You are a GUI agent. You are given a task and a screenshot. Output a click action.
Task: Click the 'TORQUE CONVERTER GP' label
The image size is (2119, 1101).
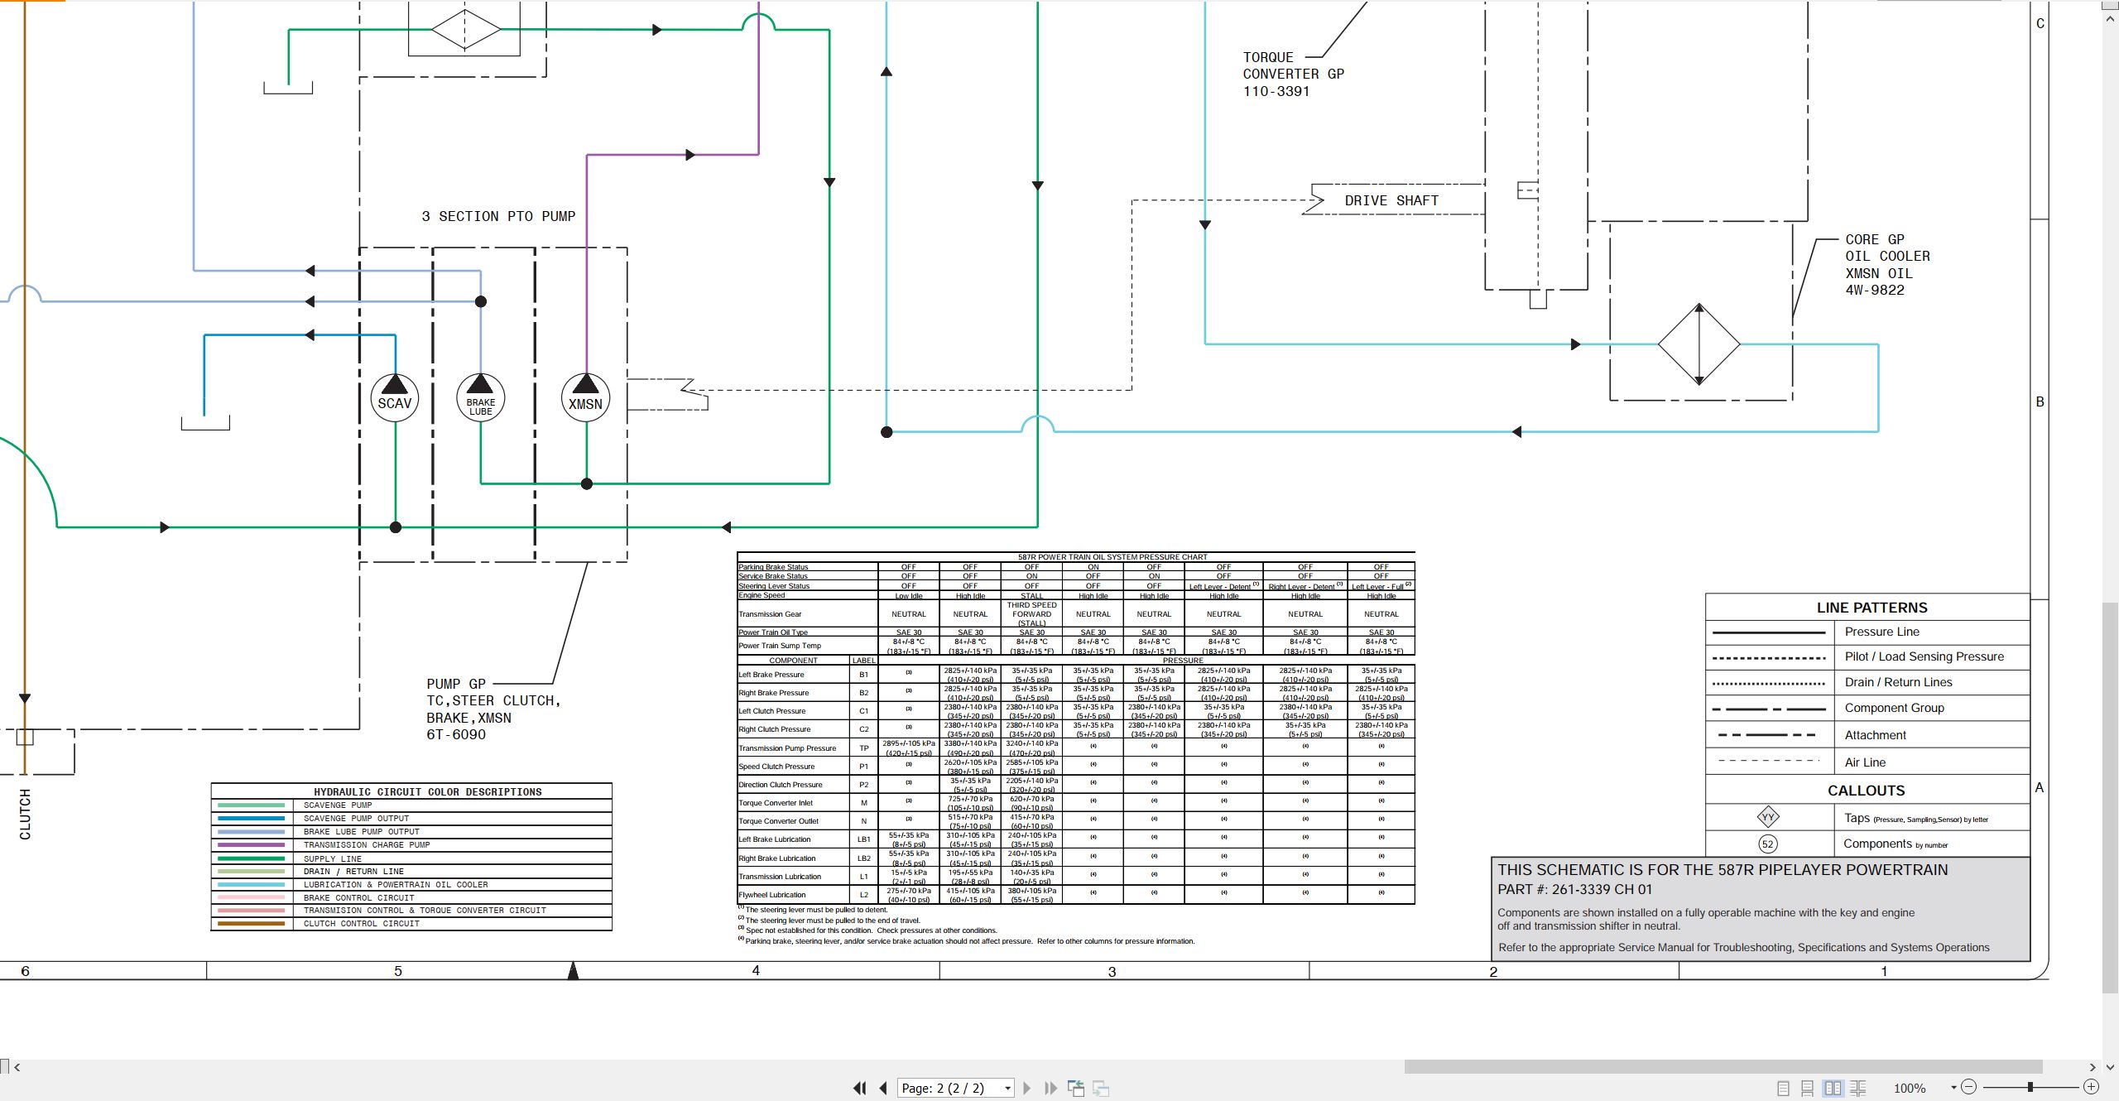1293,74
